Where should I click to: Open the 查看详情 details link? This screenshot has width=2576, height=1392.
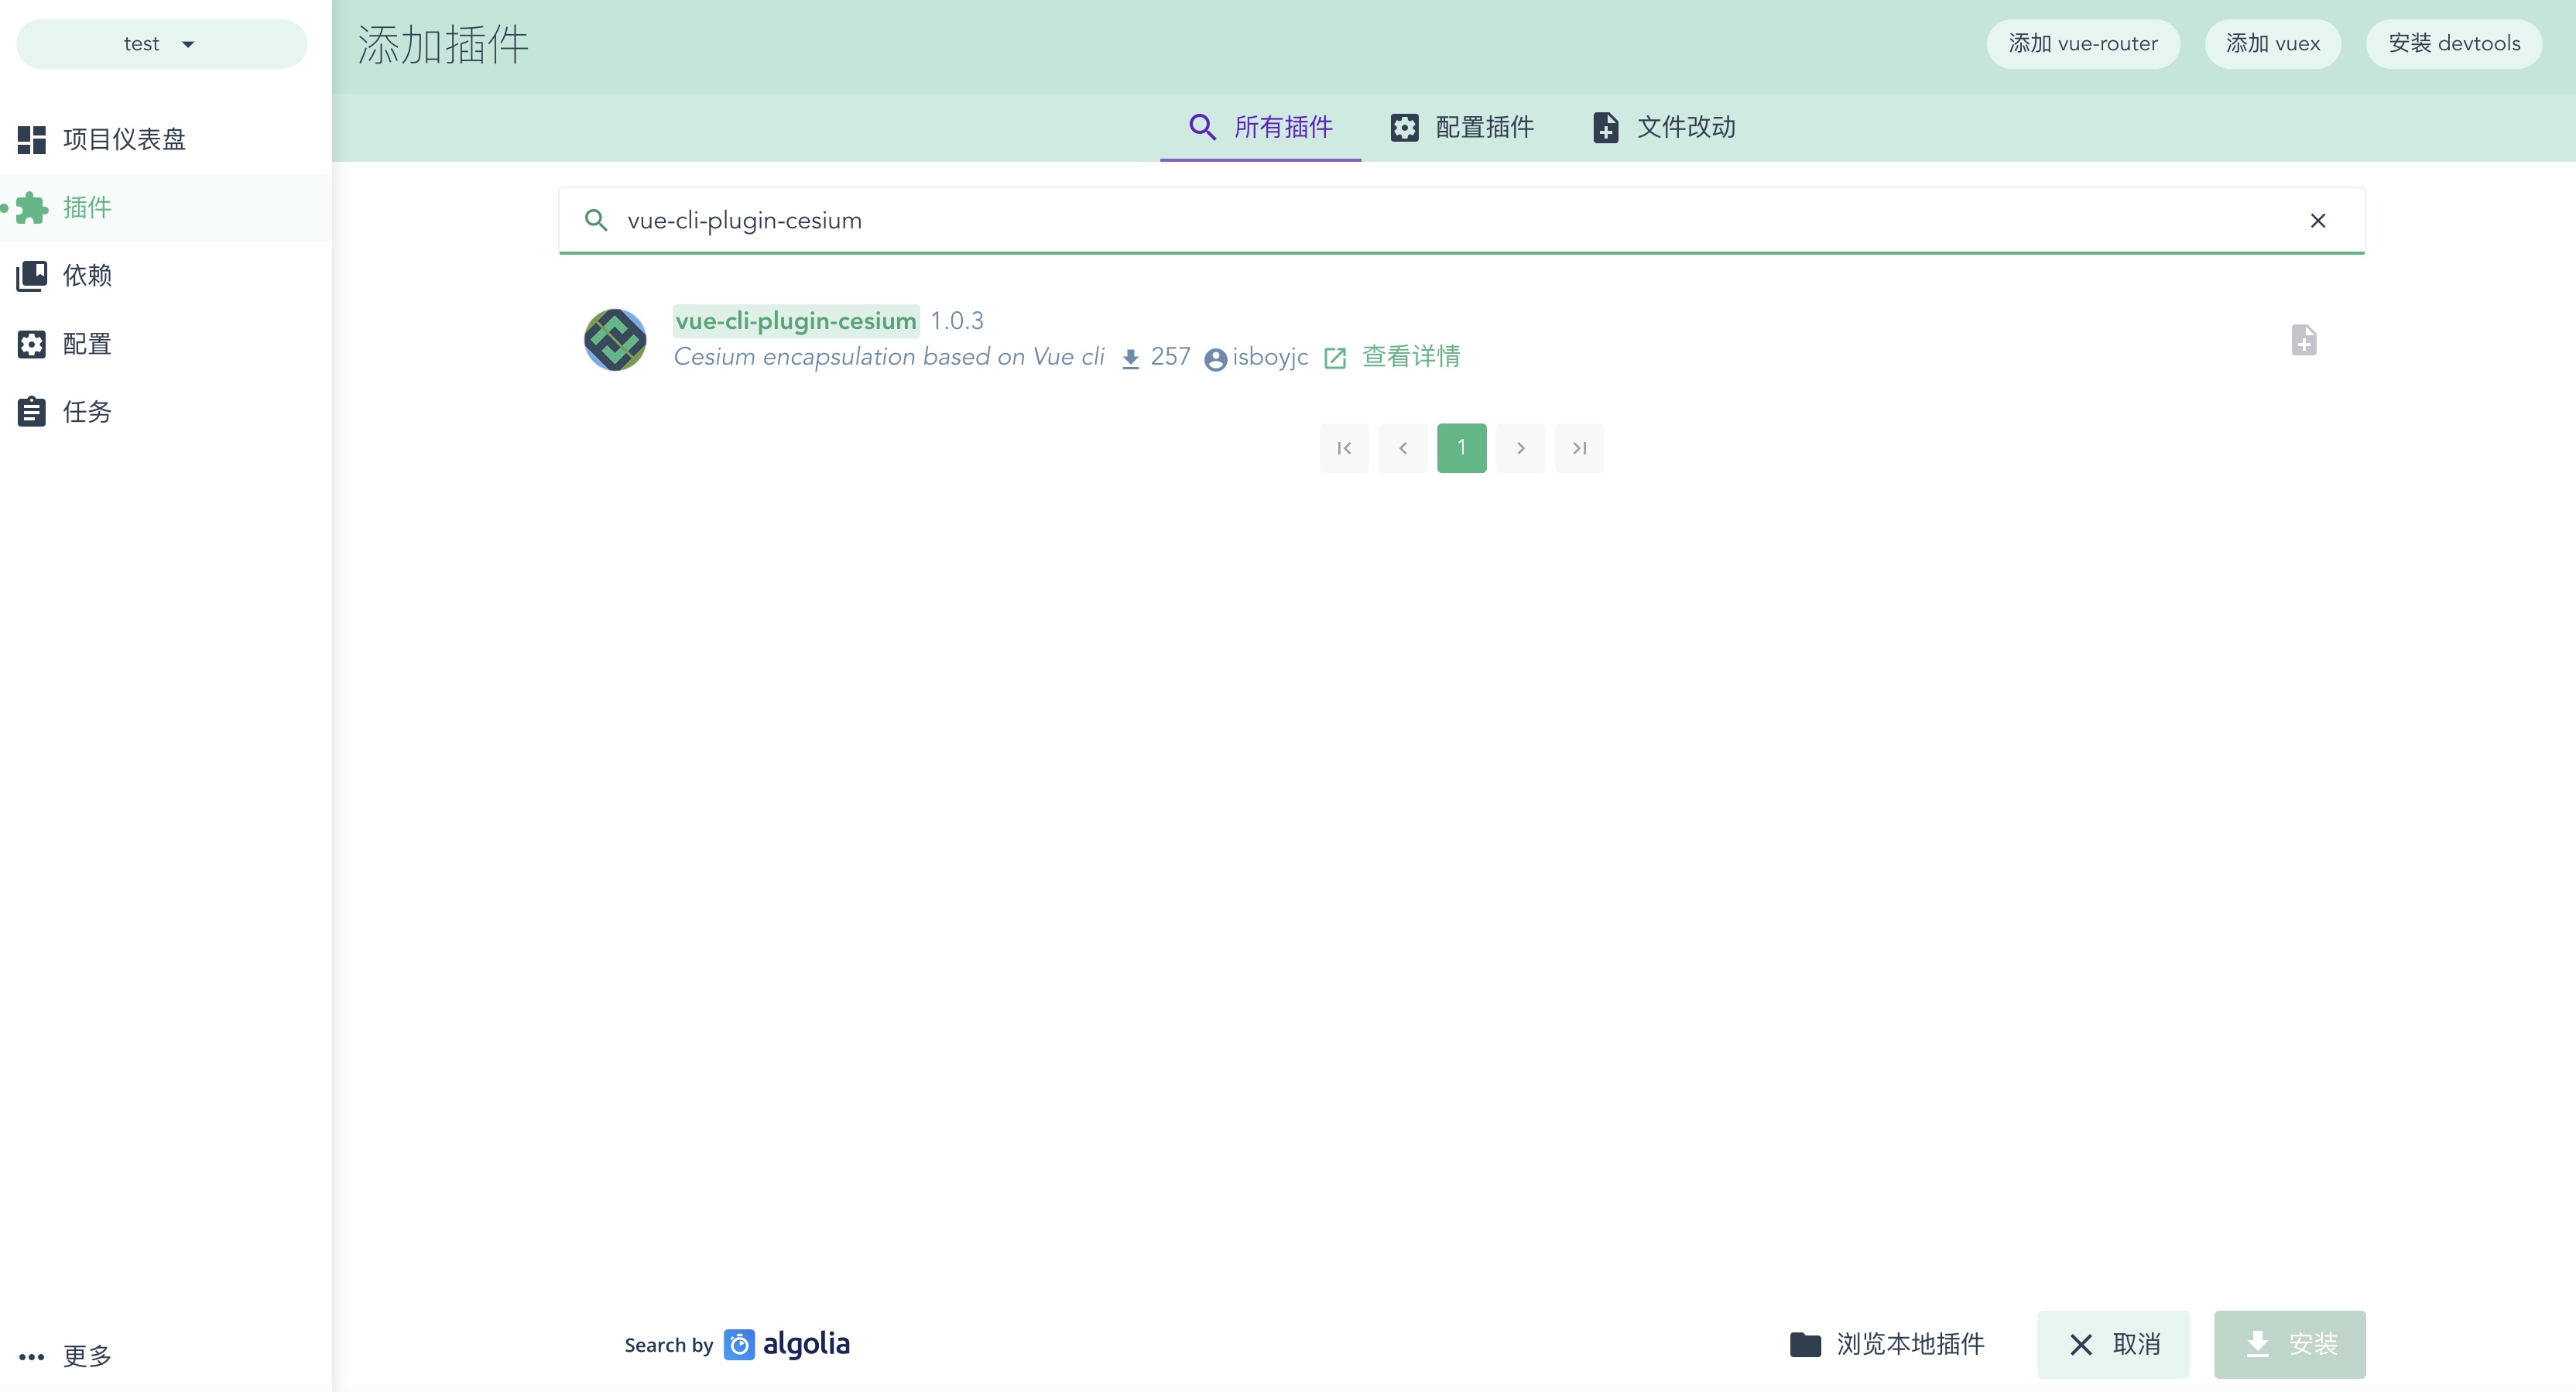pos(1410,357)
